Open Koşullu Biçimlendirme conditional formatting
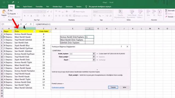Image resolution: width=175 pixels, height=98 pixels. coord(120,14)
